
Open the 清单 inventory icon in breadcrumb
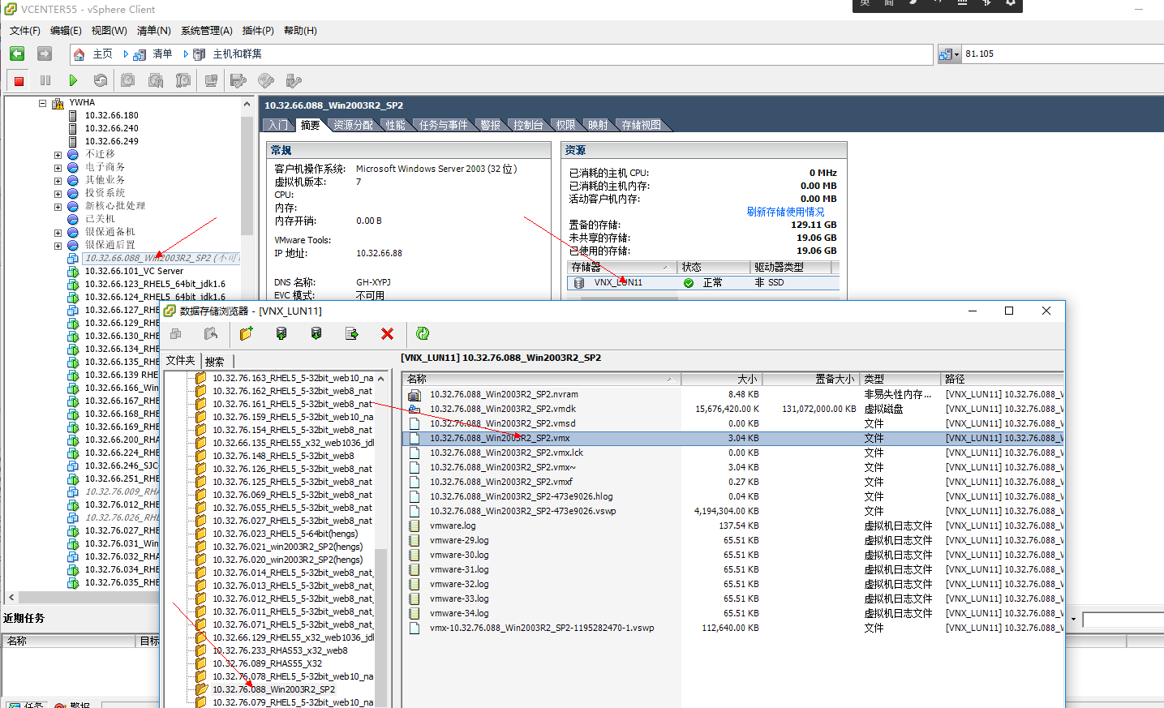point(140,54)
